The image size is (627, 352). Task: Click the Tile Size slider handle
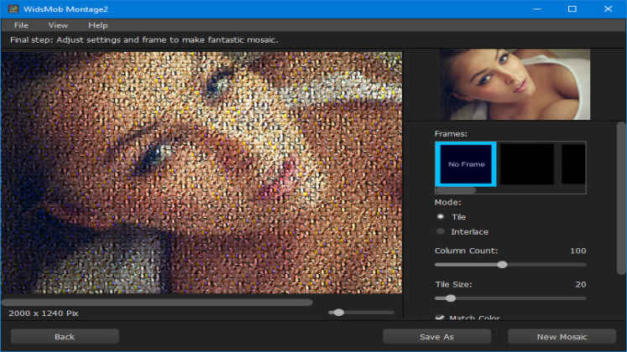450,298
